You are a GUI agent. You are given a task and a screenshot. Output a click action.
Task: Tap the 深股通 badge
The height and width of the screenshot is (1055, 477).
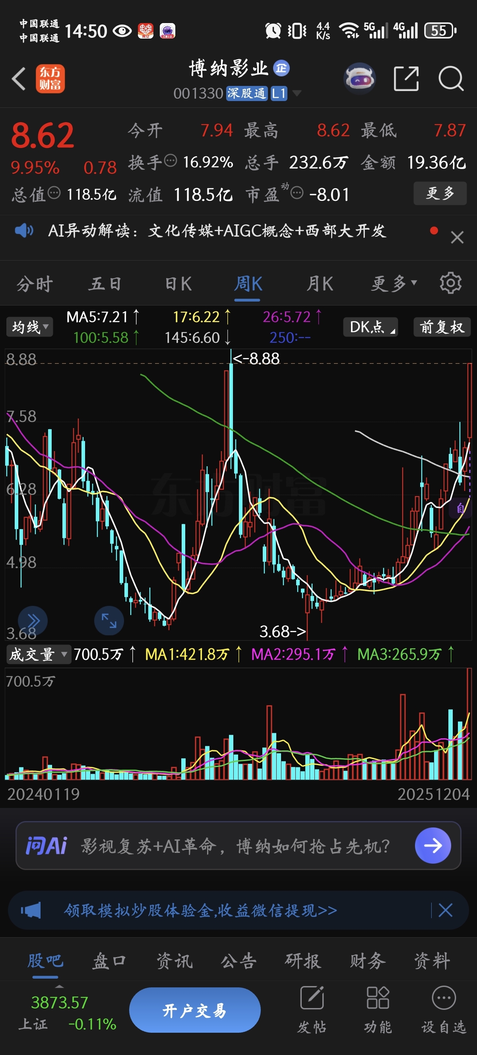(247, 93)
